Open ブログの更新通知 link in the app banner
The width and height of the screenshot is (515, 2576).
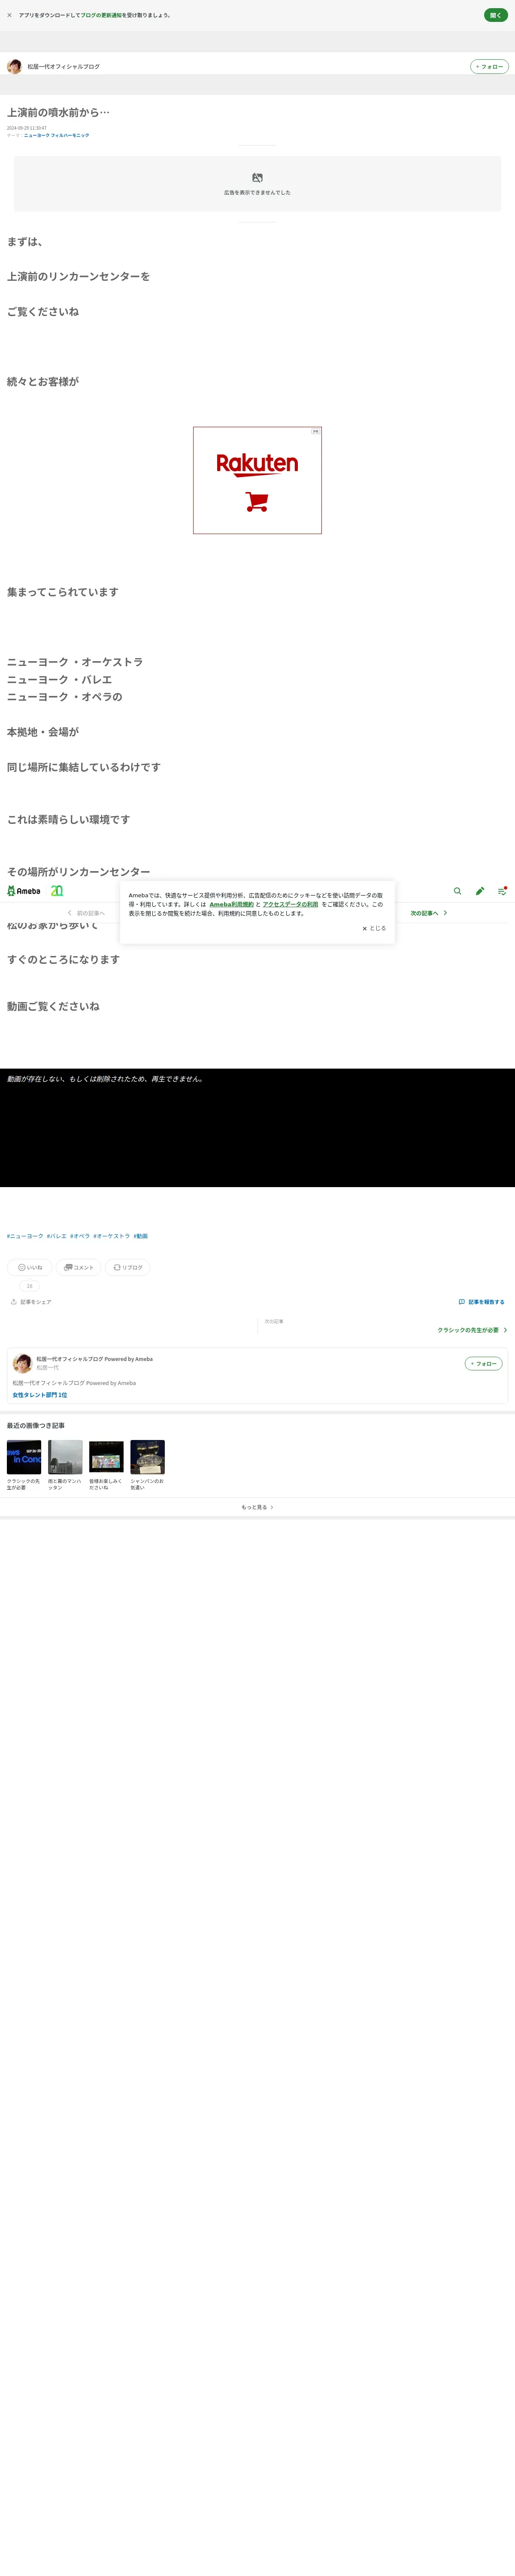(x=101, y=15)
